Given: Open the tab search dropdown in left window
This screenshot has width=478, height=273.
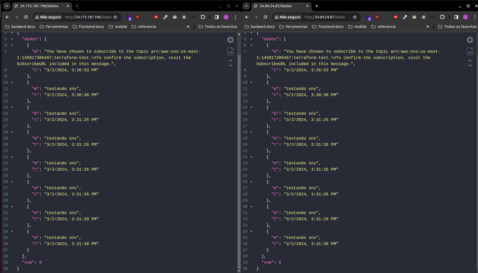Looking at the screenshot, I should 7,6.
